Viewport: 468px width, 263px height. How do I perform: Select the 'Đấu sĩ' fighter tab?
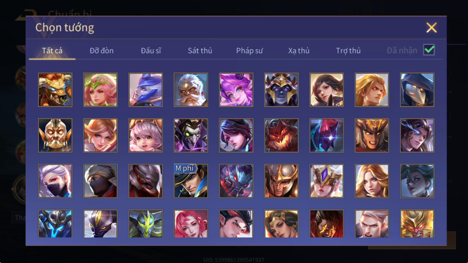click(151, 51)
